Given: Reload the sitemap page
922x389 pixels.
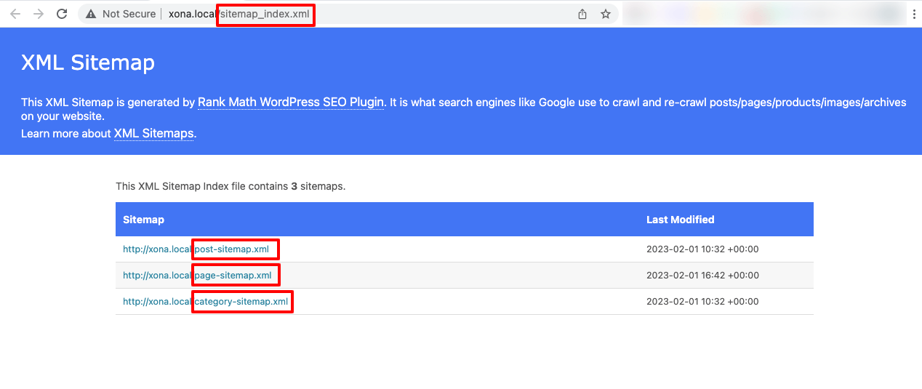Looking at the screenshot, I should coord(62,14).
